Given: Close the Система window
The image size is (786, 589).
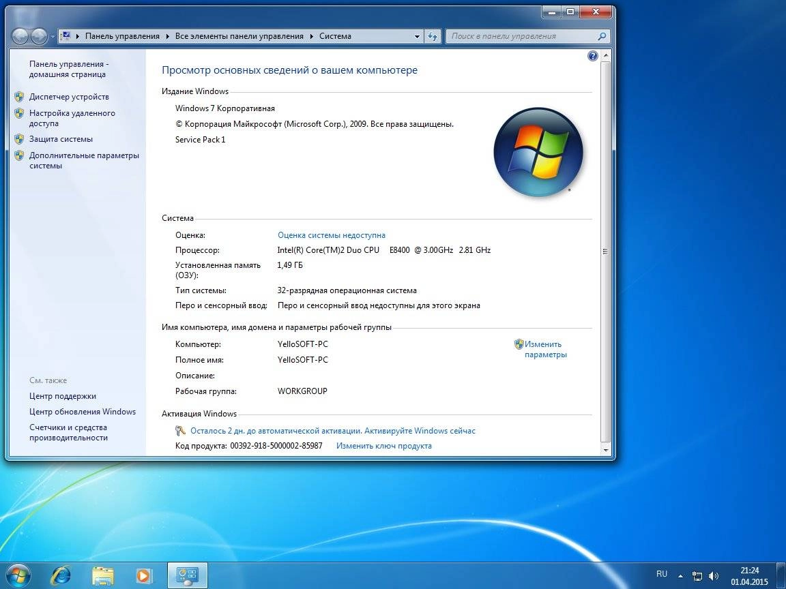Looking at the screenshot, I should click(x=596, y=12).
